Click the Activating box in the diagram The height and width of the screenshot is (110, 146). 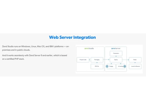coord(121,67)
